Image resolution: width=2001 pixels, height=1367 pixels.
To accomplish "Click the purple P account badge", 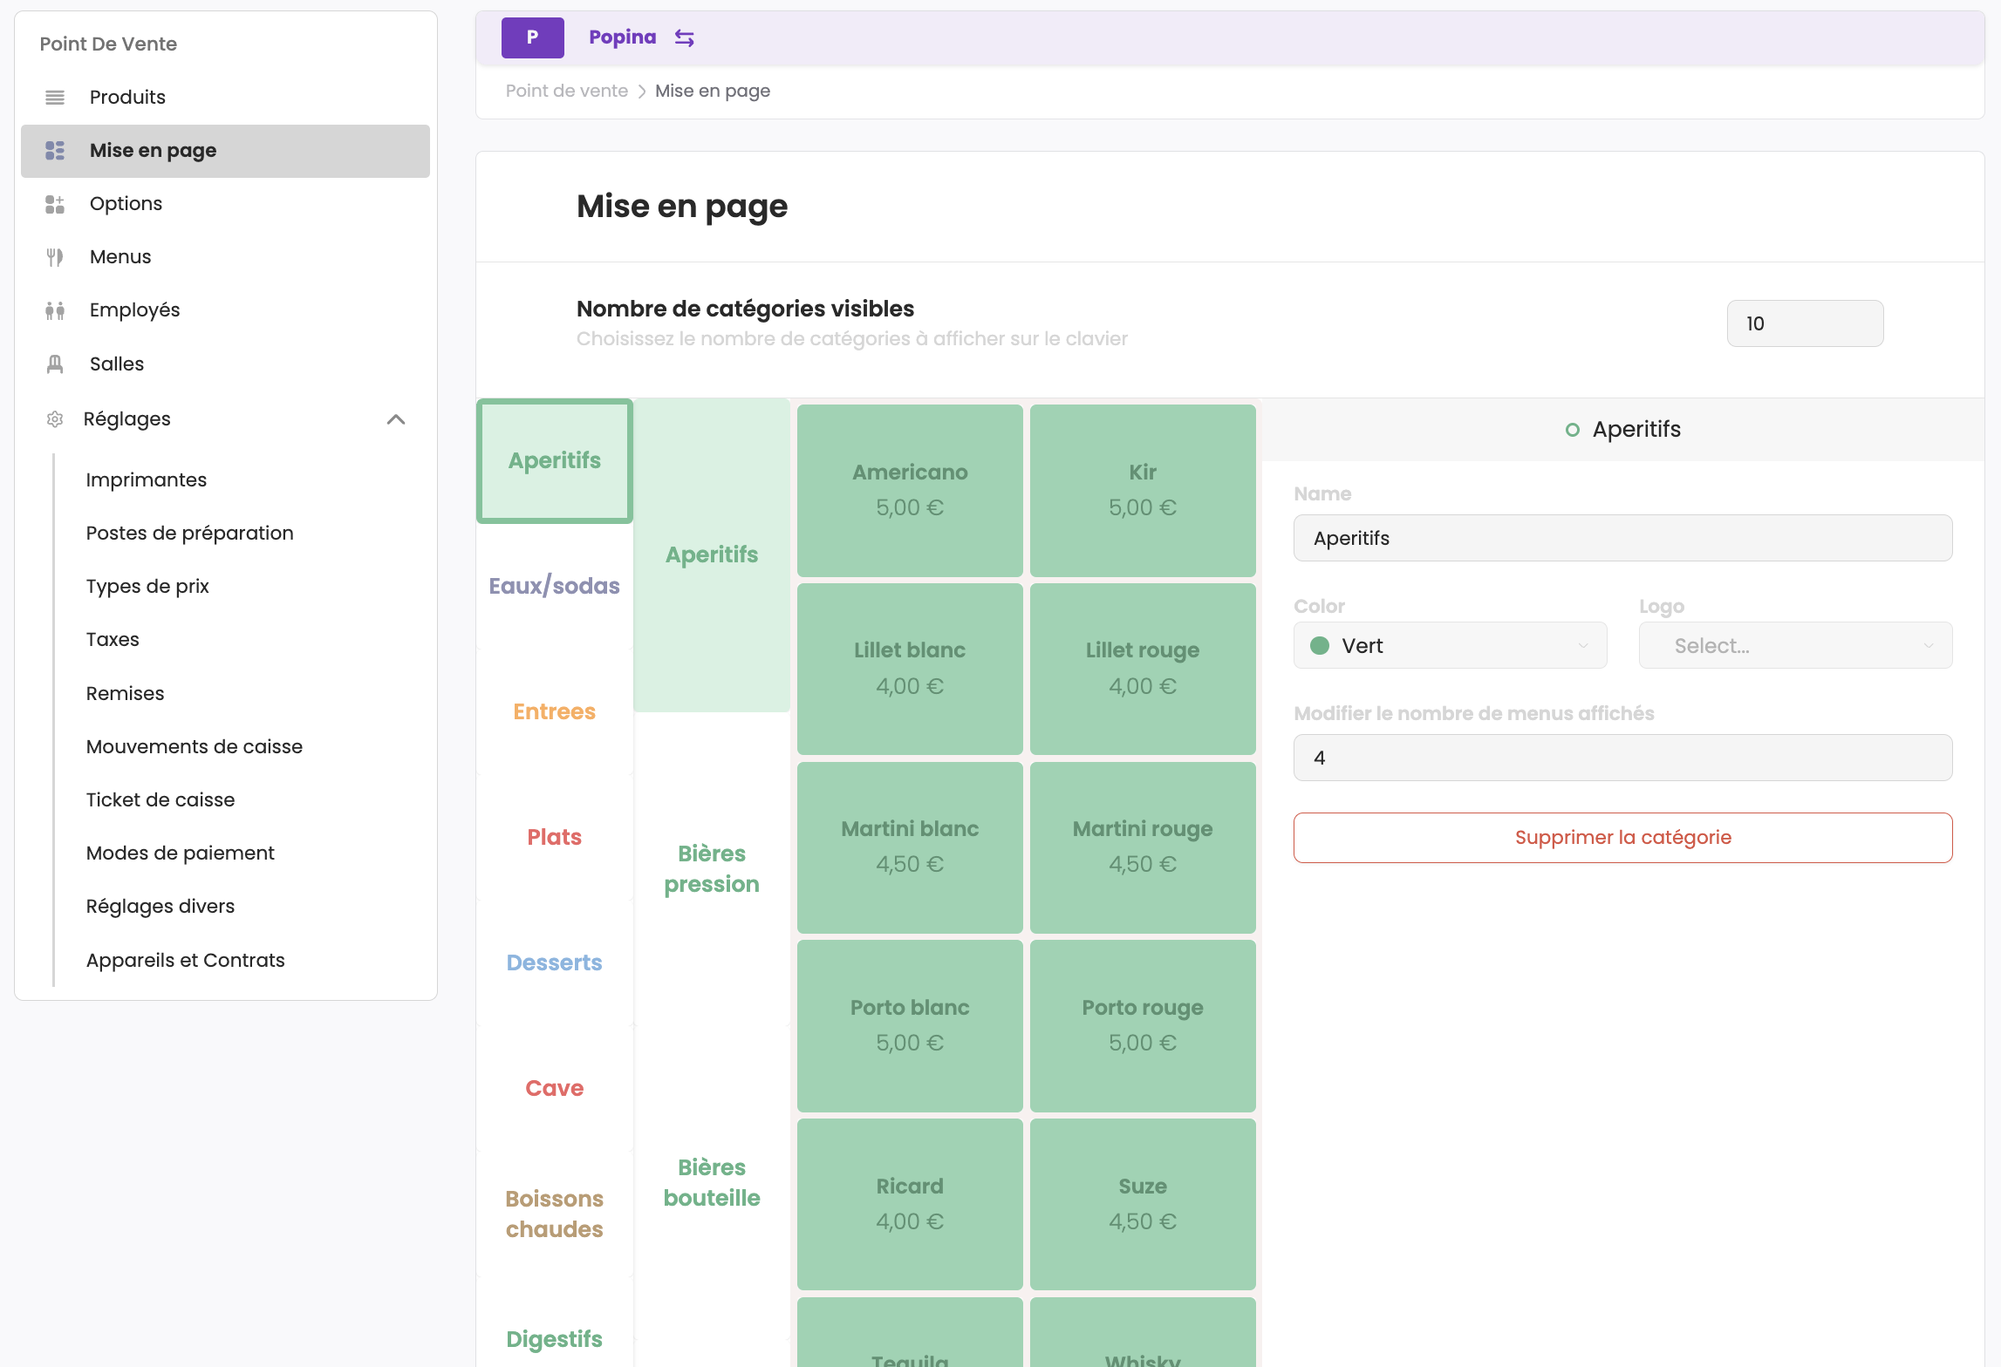I will [x=532, y=37].
